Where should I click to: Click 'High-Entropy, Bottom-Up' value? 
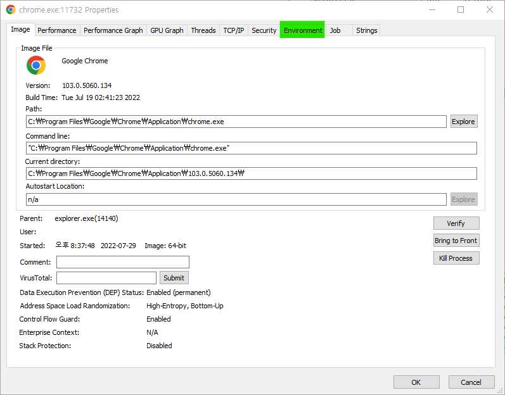(185, 306)
